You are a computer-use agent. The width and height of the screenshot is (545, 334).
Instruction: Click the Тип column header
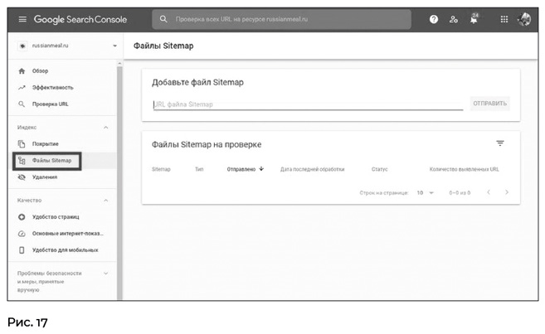(199, 169)
